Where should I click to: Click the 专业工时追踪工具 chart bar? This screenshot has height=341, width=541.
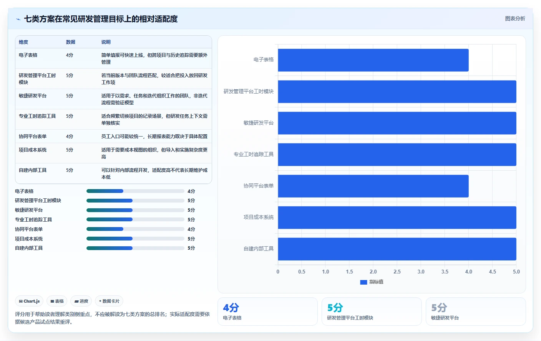tap(397, 155)
